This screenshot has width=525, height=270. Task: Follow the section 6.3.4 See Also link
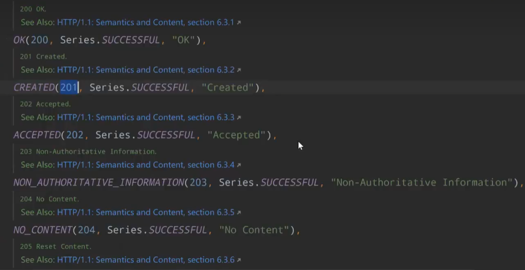tap(145, 165)
